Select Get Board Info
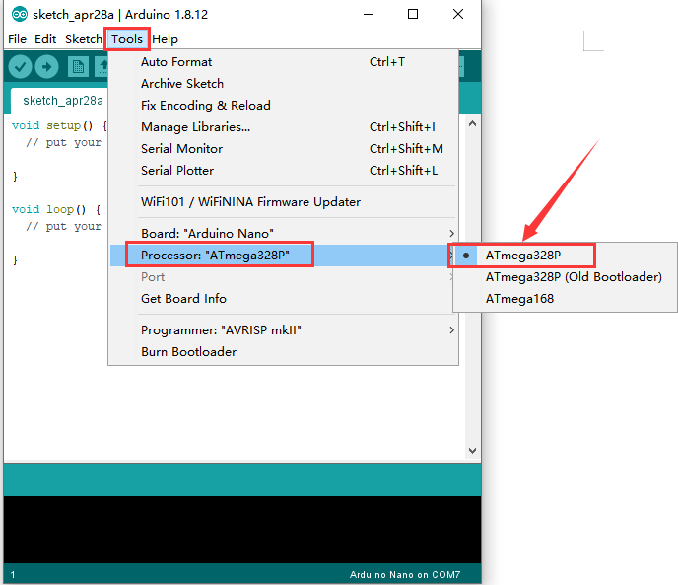 click(x=283, y=298)
